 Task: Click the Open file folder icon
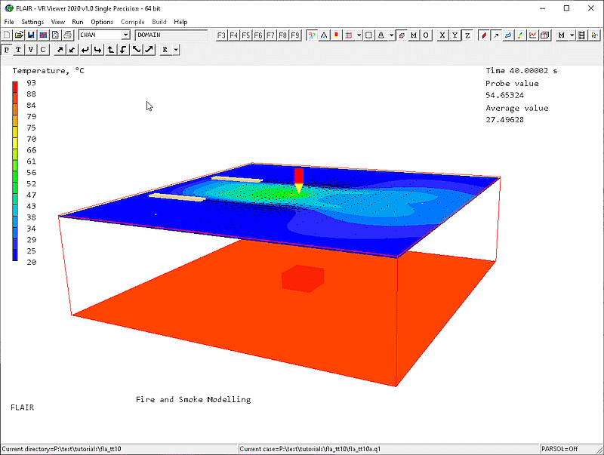point(19,35)
